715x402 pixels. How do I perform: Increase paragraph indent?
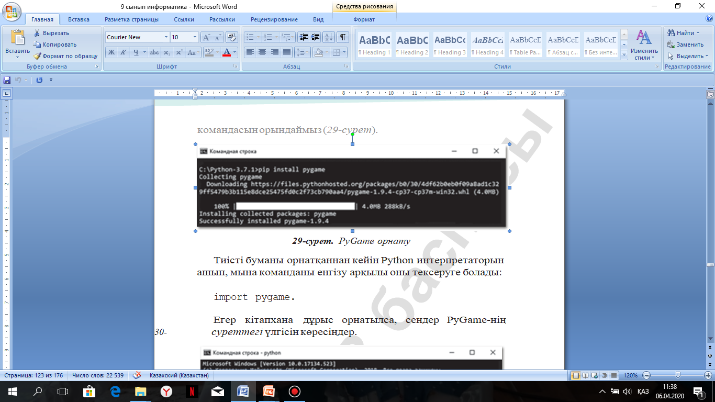pyautogui.click(x=315, y=37)
